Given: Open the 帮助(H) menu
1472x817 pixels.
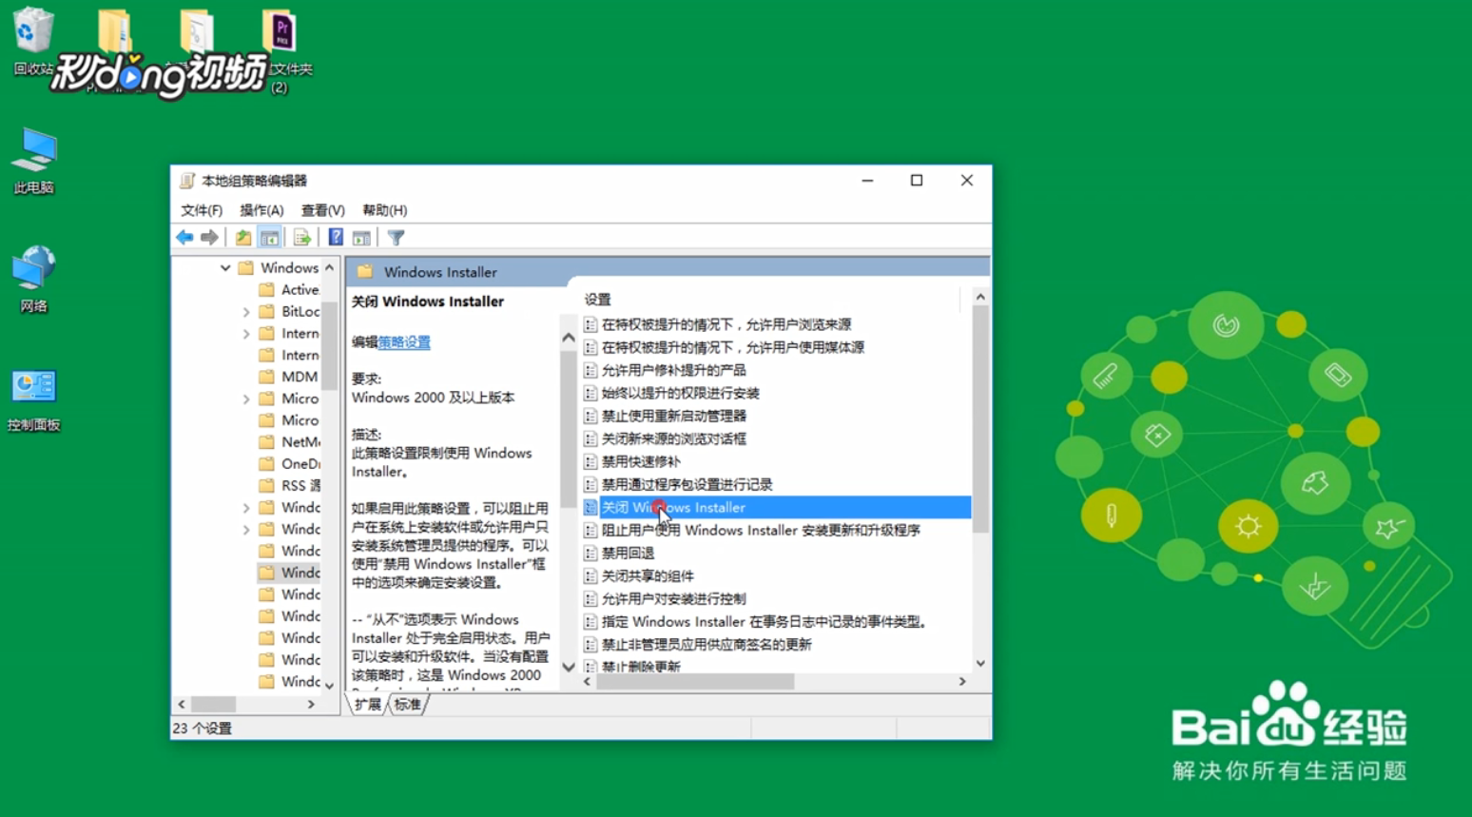Looking at the screenshot, I should tap(385, 210).
